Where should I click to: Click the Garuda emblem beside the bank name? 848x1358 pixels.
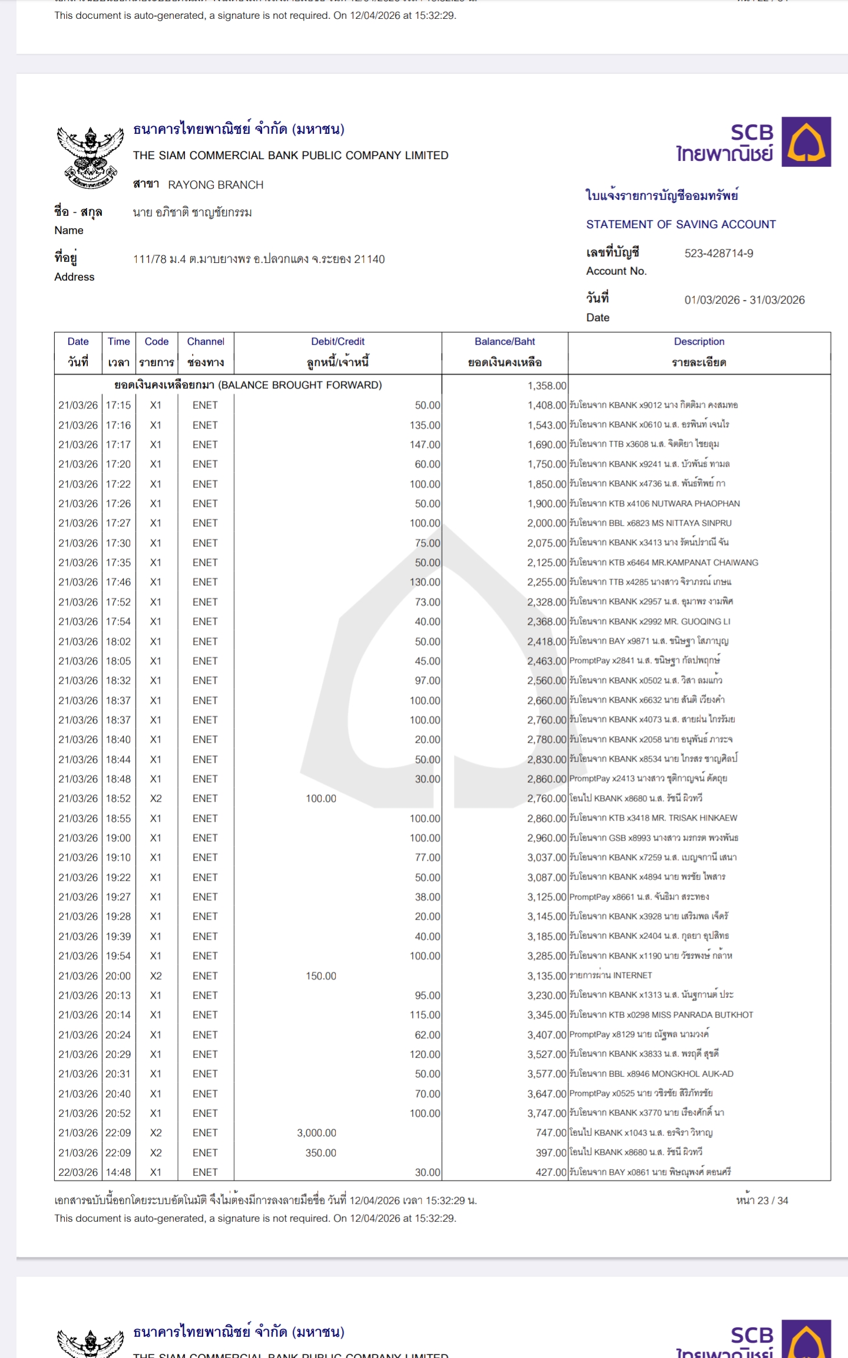[x=90, y=157]
